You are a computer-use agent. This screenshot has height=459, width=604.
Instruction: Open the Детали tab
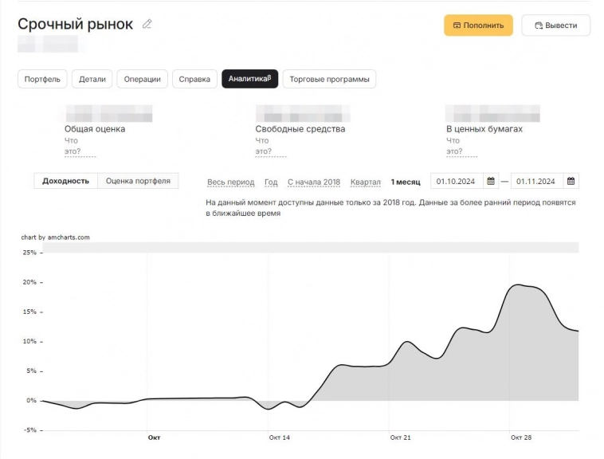click(92, 79)
